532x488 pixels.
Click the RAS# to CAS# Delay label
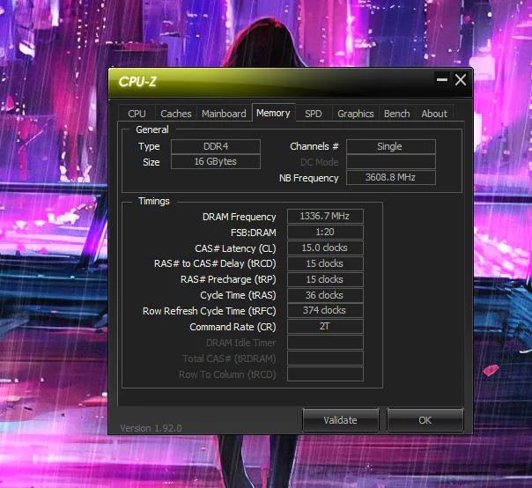215,263
